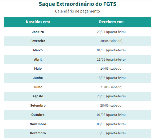Select the Junho month cell
The image size is (154, 139).
click(x=38, y=78)
